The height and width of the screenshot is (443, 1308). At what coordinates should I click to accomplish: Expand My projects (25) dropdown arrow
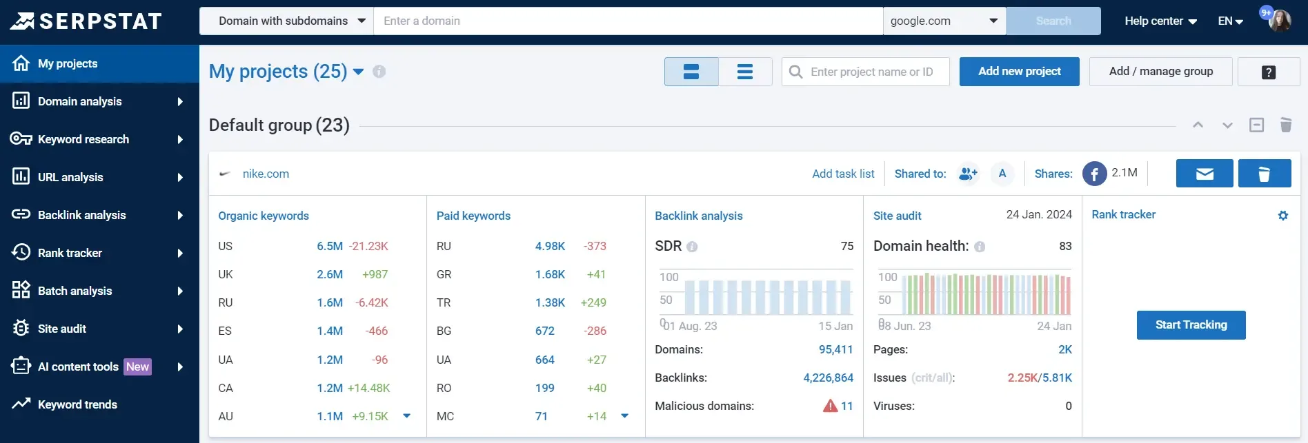[358, 72]
